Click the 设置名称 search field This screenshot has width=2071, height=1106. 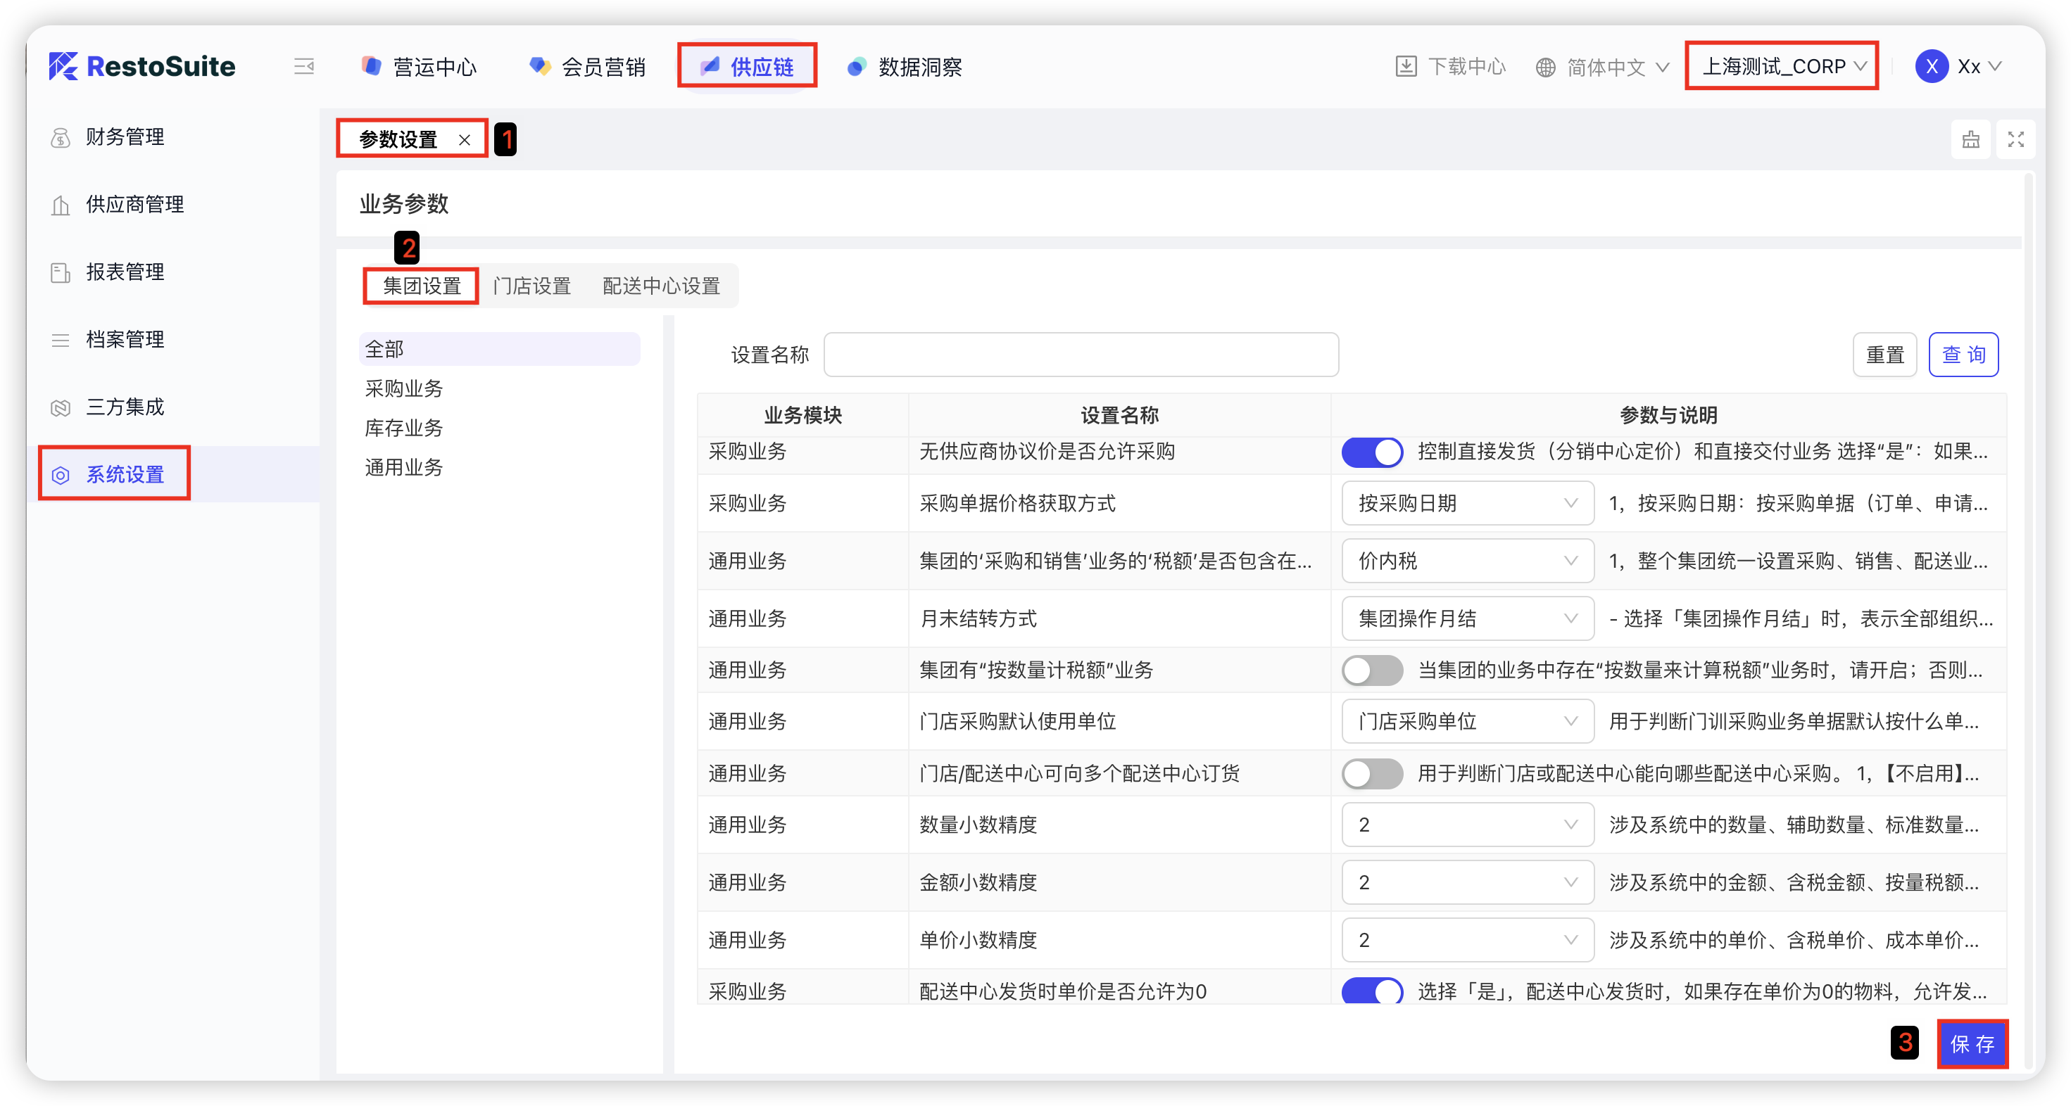1081,355
